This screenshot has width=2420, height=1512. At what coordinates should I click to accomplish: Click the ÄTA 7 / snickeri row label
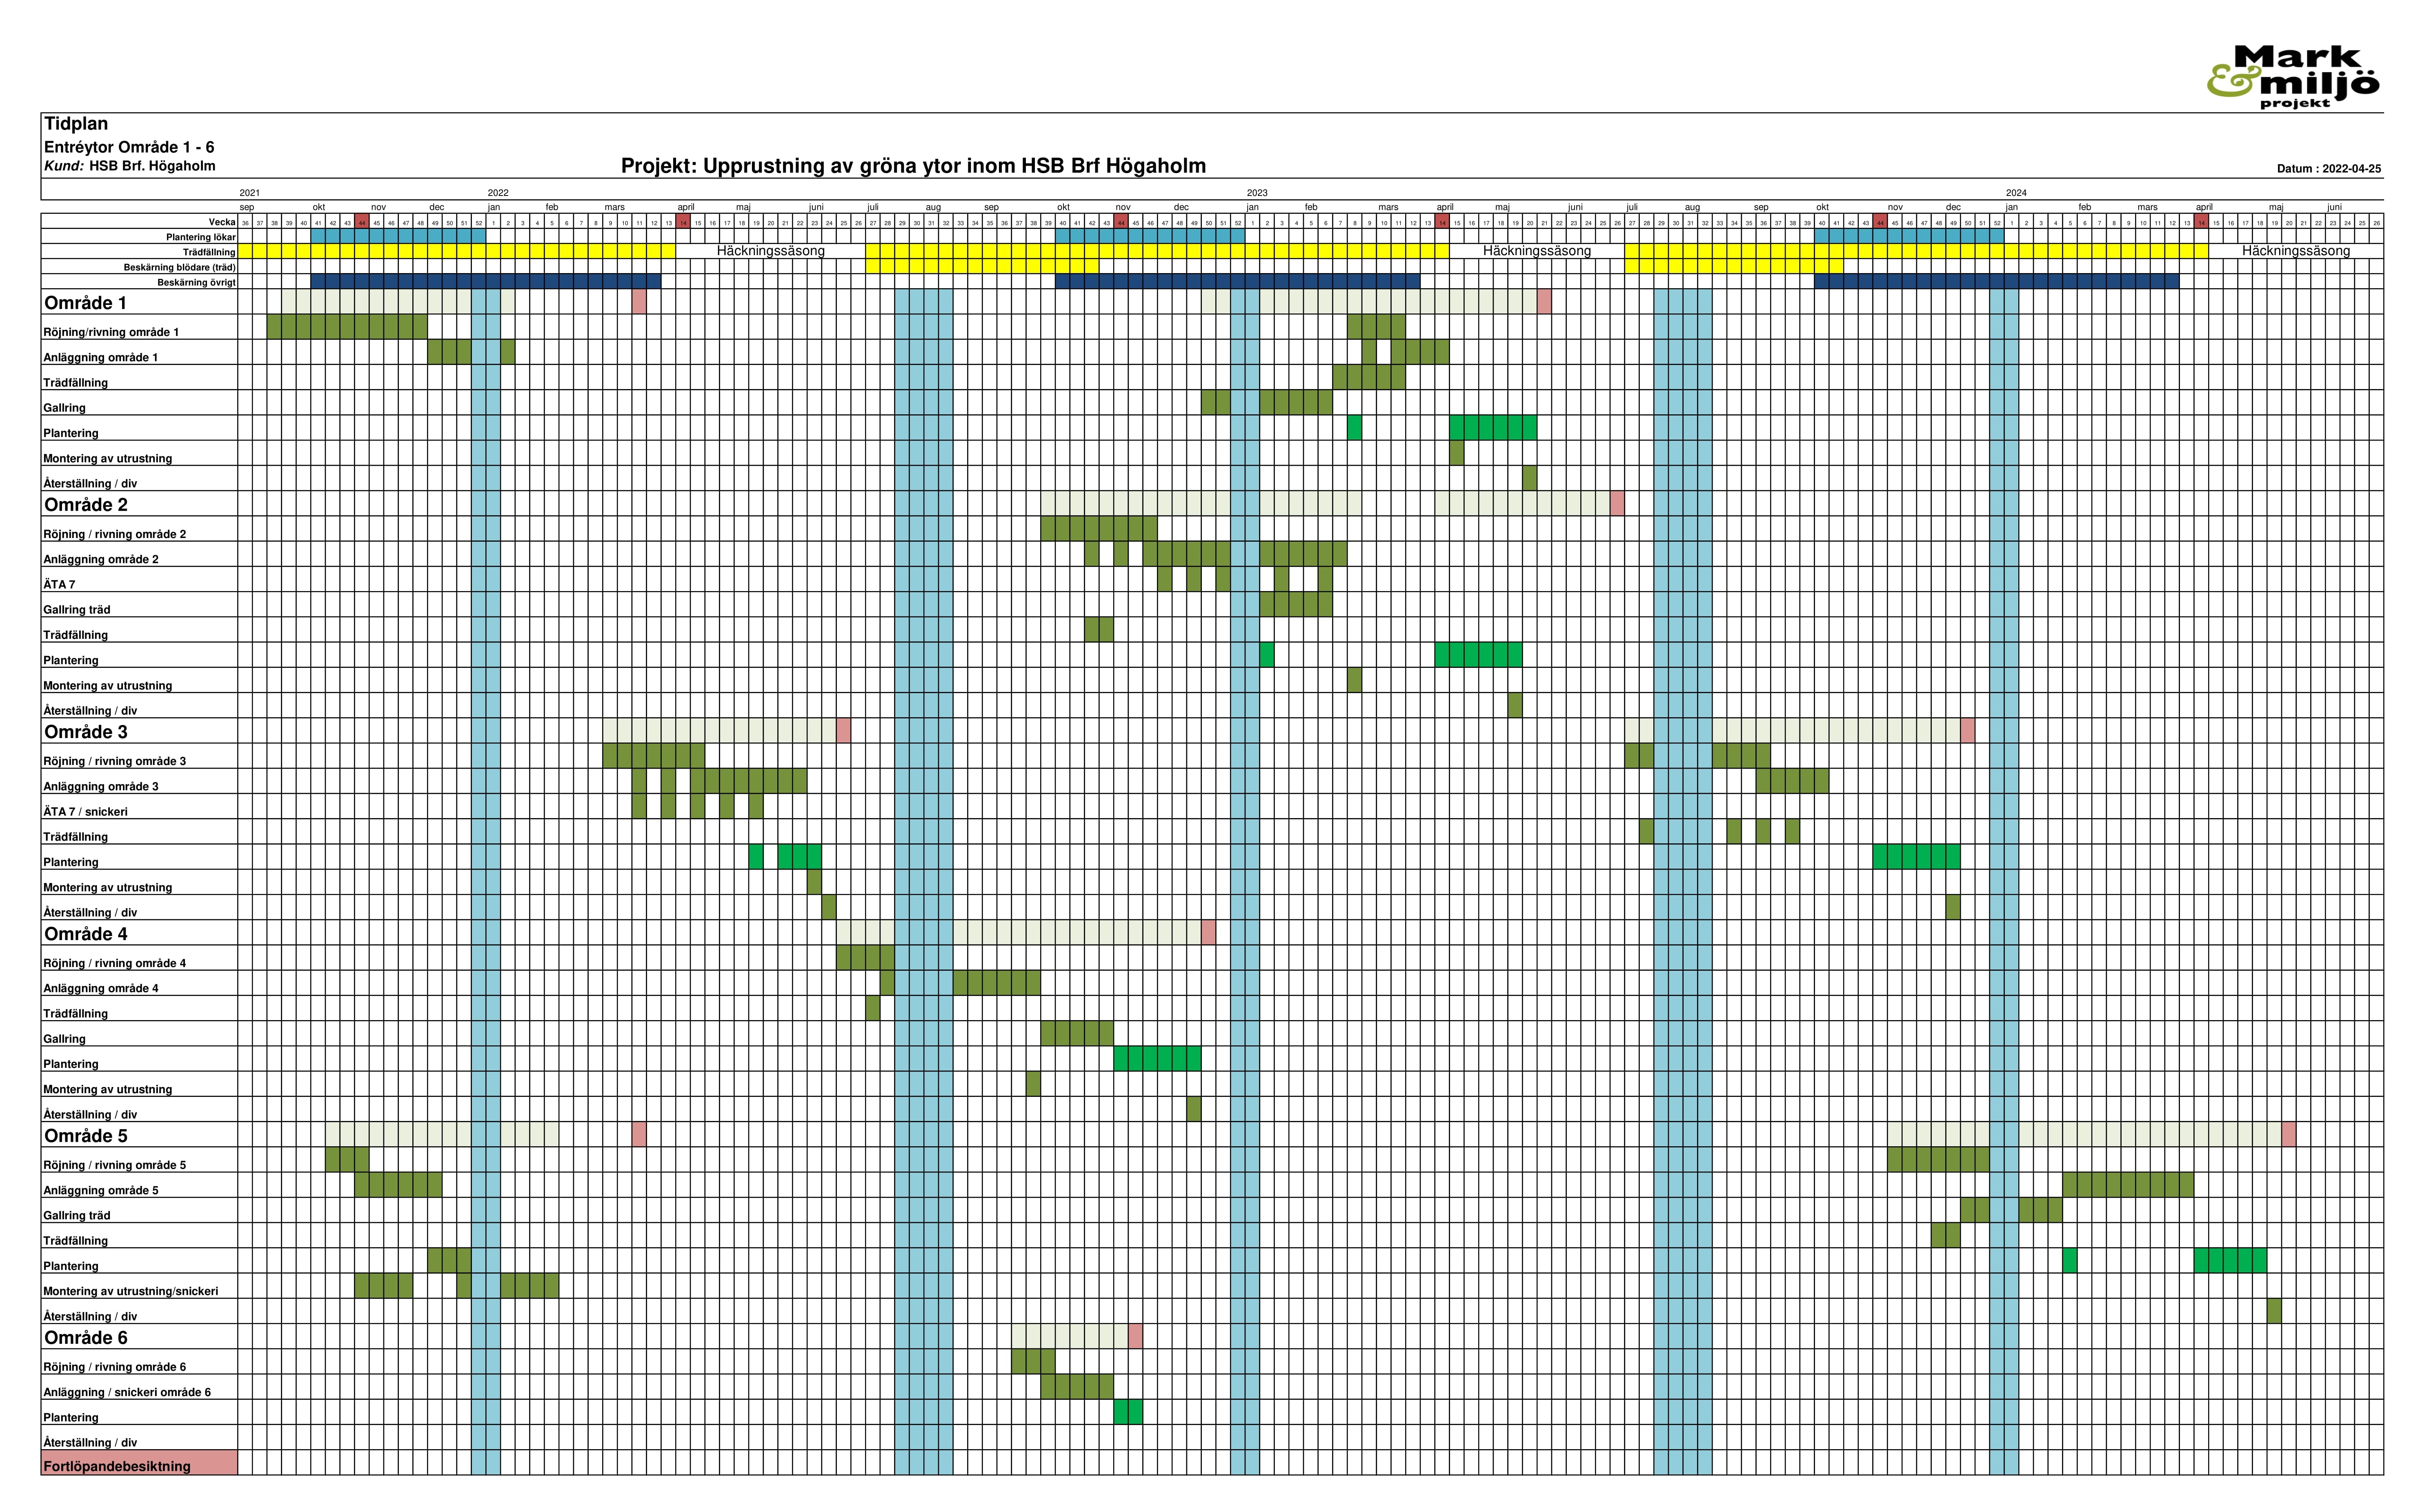86,812
